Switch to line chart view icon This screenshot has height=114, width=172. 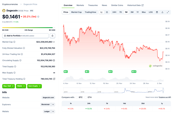point(101,12)
